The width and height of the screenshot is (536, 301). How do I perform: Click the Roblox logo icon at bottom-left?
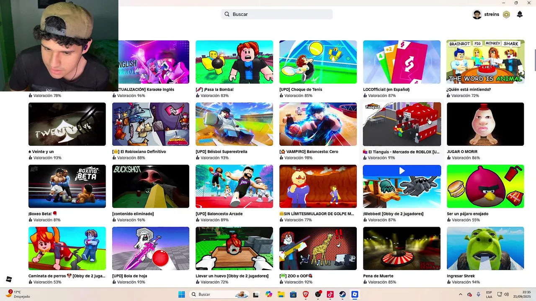(9, 279)
